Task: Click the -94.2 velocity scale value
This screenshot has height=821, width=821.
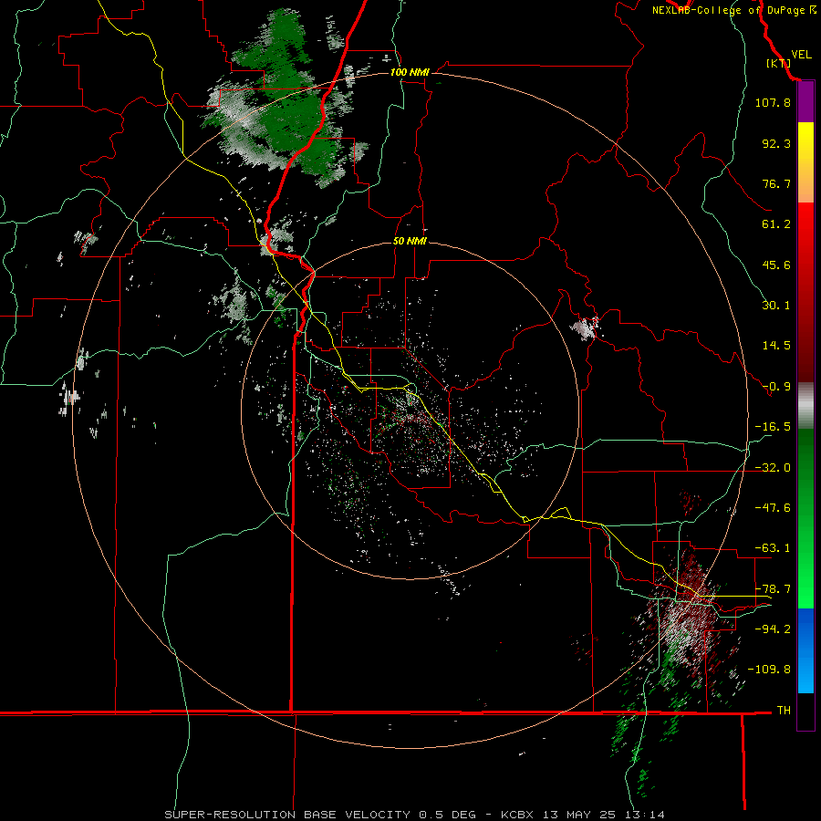Action: (773, 629)
